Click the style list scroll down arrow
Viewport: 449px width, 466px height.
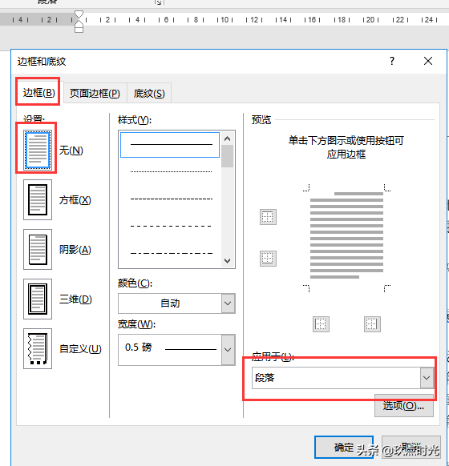228,261
